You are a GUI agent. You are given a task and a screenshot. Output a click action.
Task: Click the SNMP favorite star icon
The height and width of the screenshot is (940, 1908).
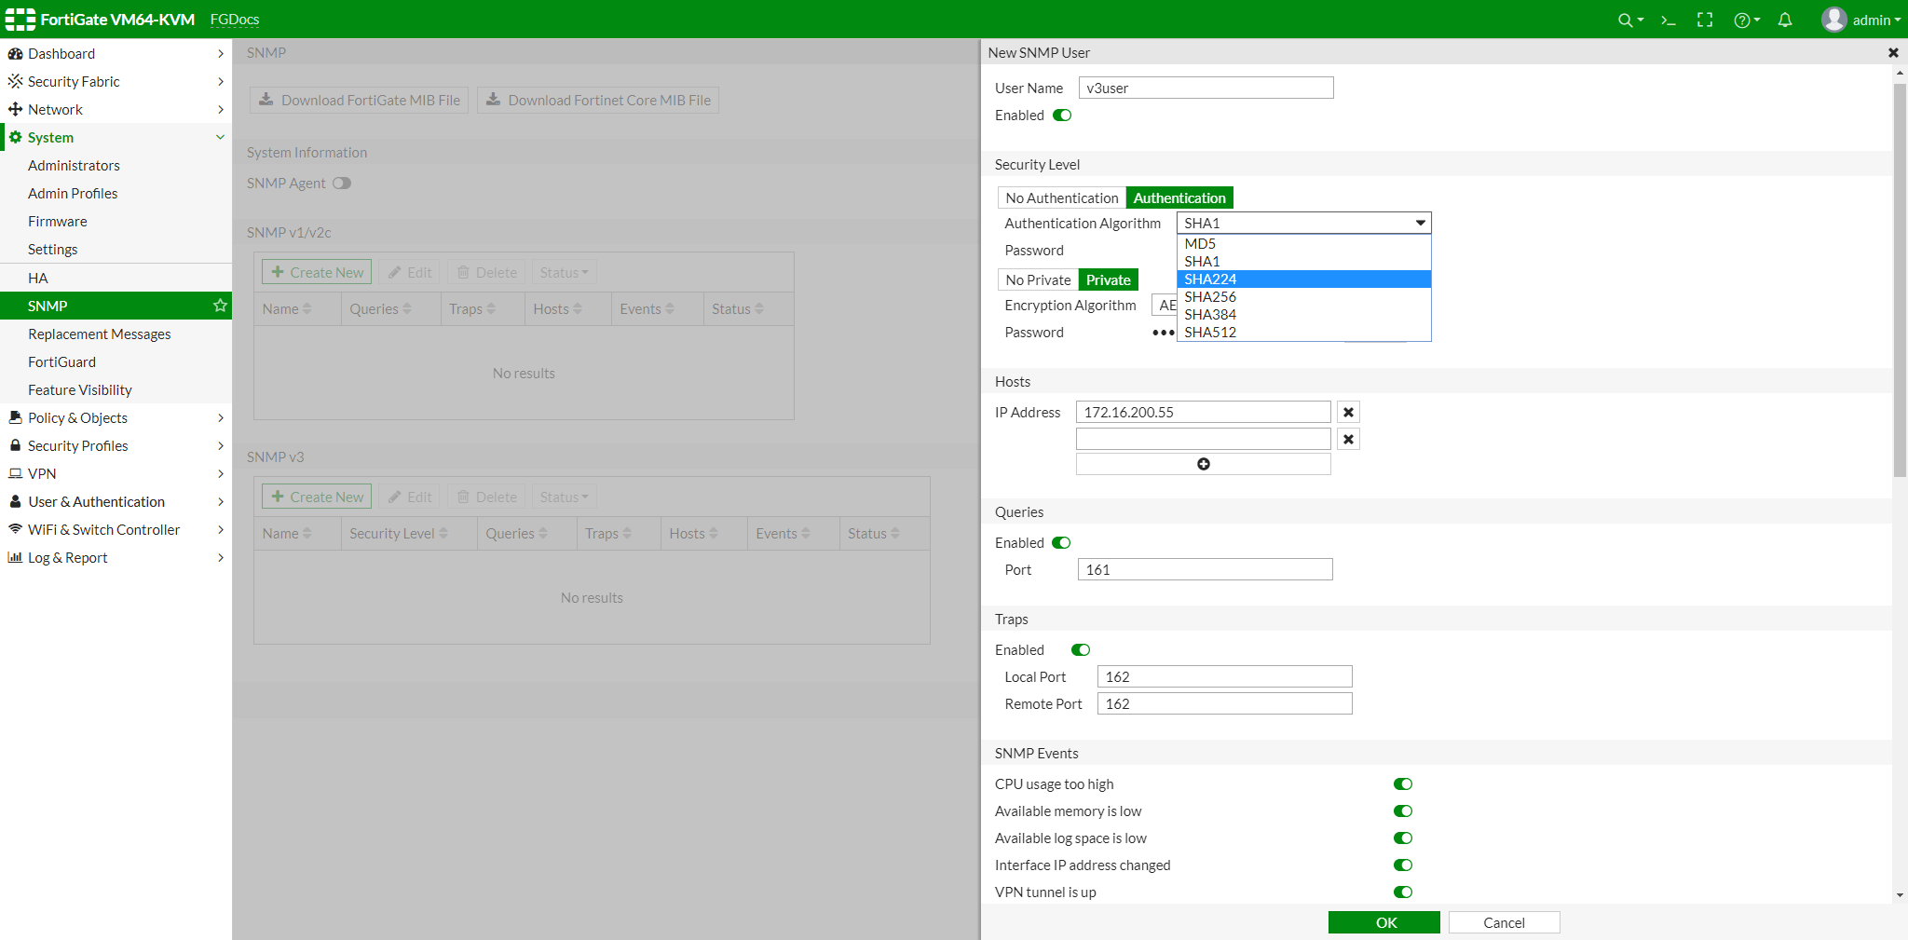tap(220, 306)
